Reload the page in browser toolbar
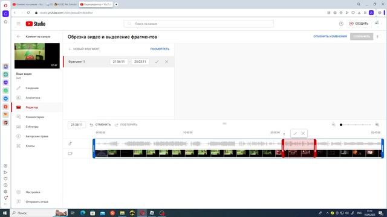This screenshot has height=217, width=387. coord(28,13)
